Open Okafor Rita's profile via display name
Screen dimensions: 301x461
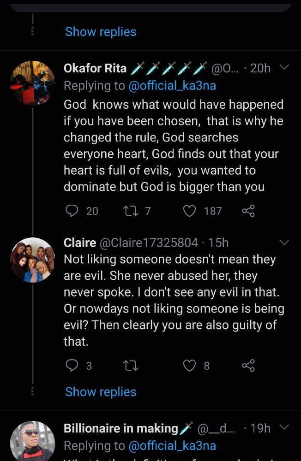point(95,68)
